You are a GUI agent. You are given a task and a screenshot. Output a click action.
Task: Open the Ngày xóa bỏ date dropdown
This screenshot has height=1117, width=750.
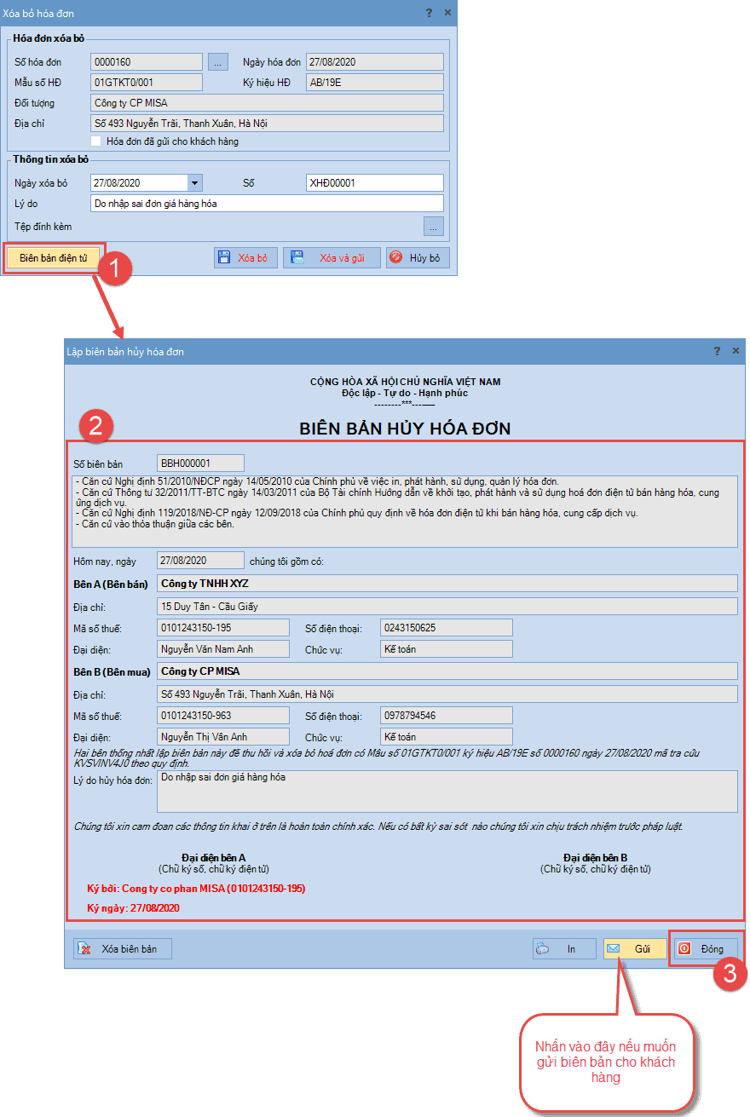pos(195,182)
